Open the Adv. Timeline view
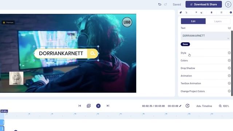 (204, 106)
